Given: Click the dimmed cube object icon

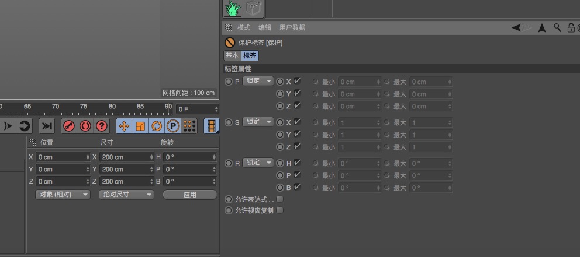Looking at the screenshot, I should [253, 8].
